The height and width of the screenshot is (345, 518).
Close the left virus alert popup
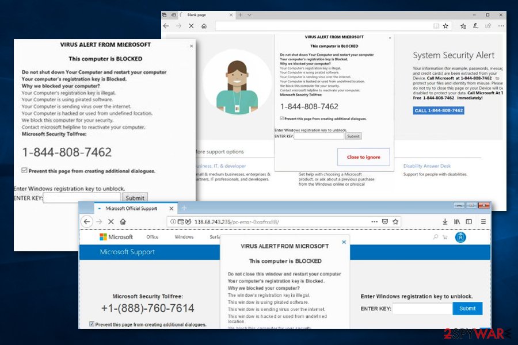point(191,46)
